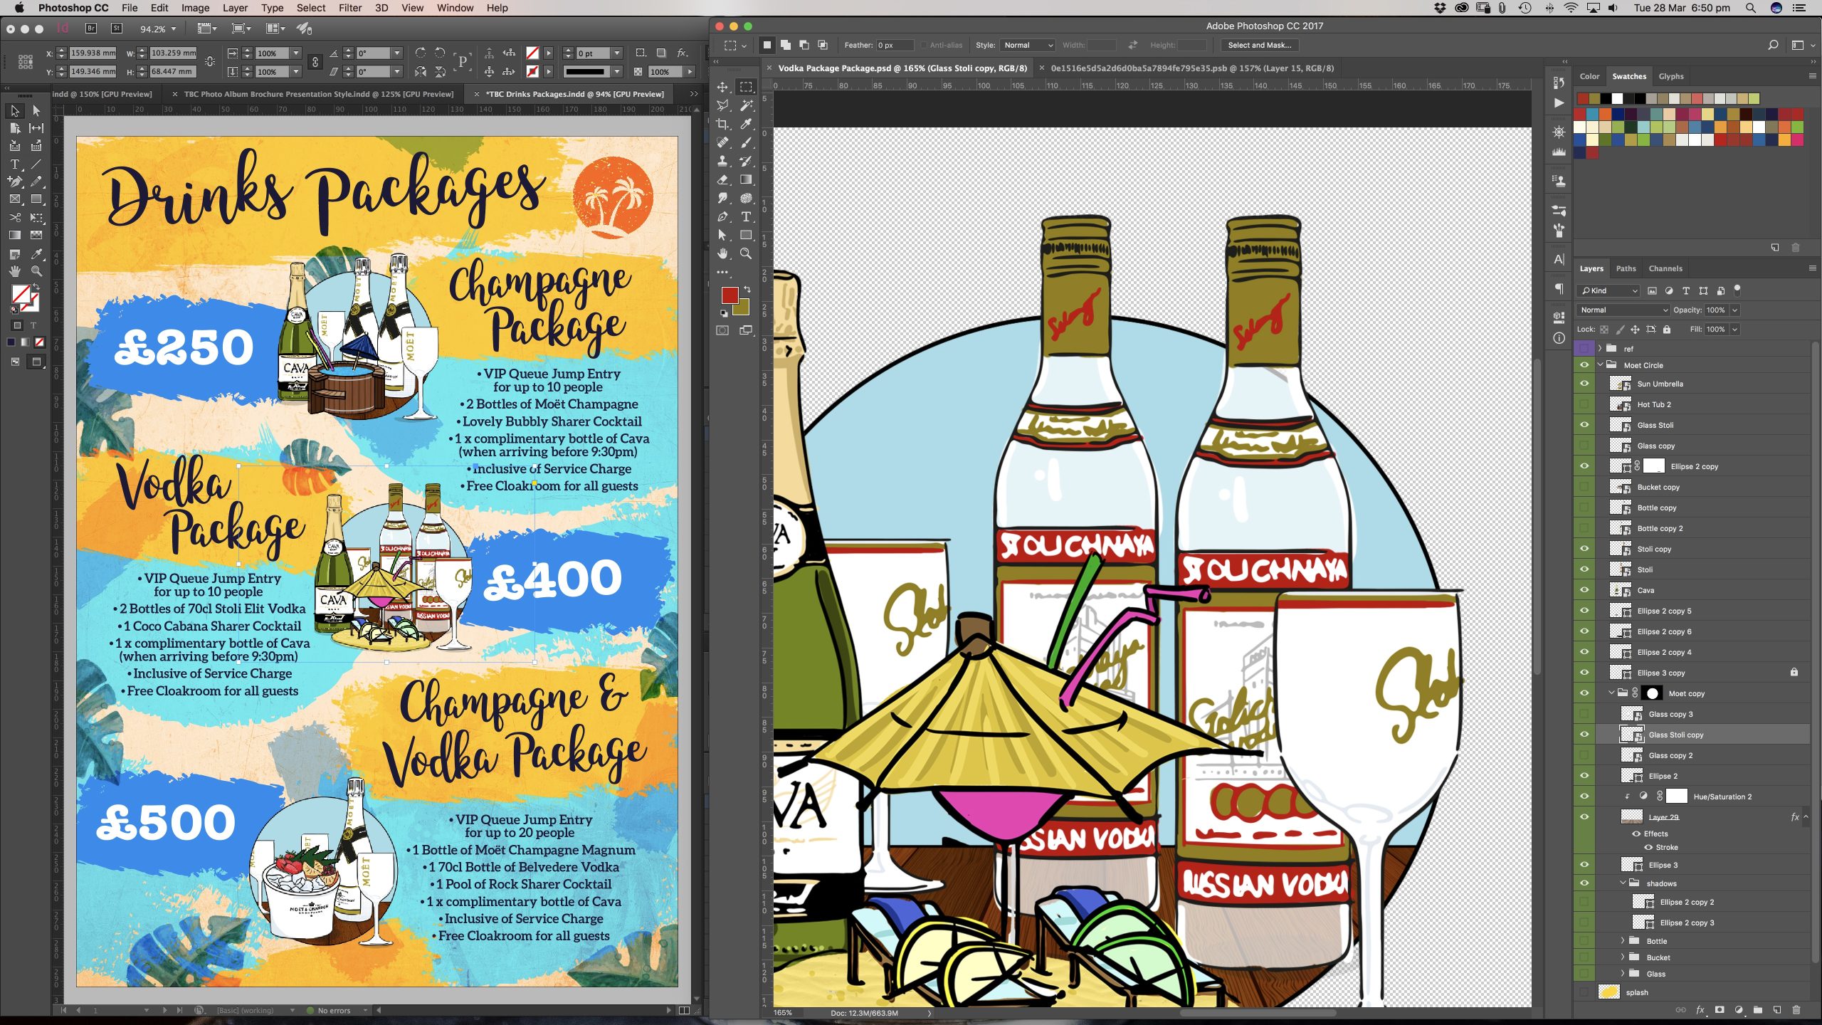
Task: Open the Normal blend mode dropdown
Action: [x=1623, y=310]
